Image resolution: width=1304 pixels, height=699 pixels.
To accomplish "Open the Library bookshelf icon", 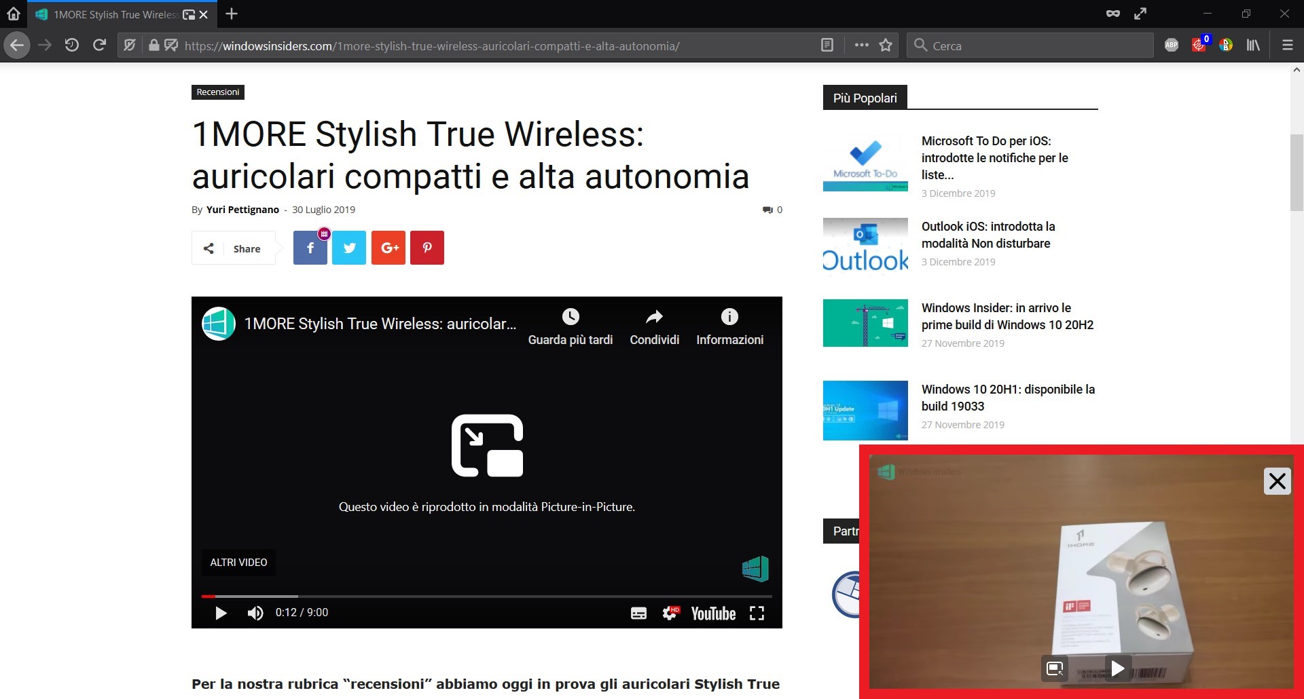I will pyautogui.click(x=1253, y=45).
